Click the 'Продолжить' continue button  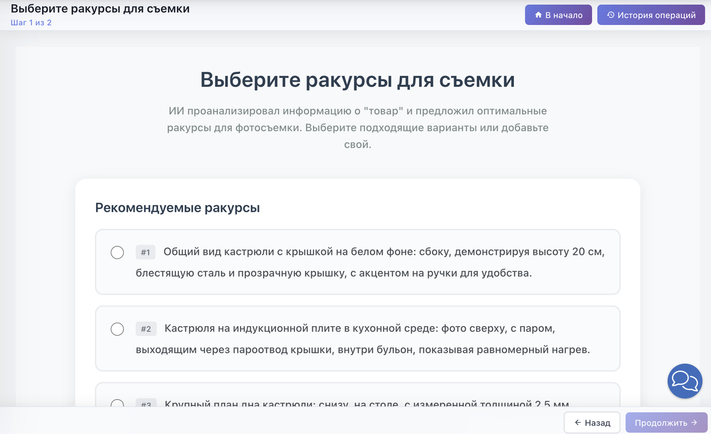667,423
